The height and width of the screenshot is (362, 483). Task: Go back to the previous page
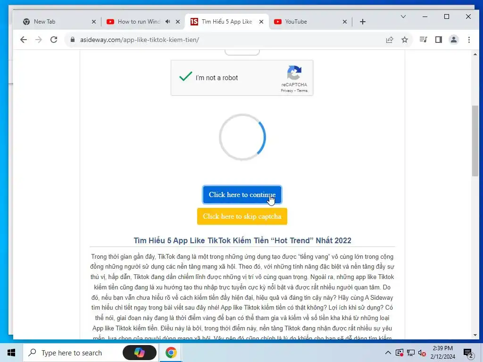pos(24,40)
